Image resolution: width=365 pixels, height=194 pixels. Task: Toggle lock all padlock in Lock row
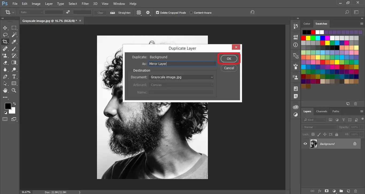coord(337,134)
